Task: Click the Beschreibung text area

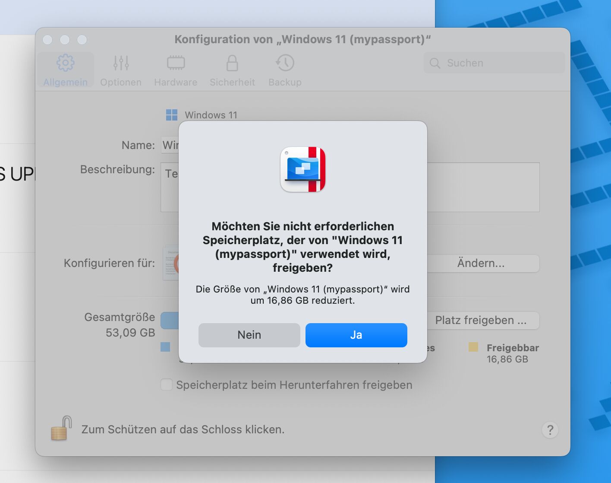Action: tap(350, 187)
